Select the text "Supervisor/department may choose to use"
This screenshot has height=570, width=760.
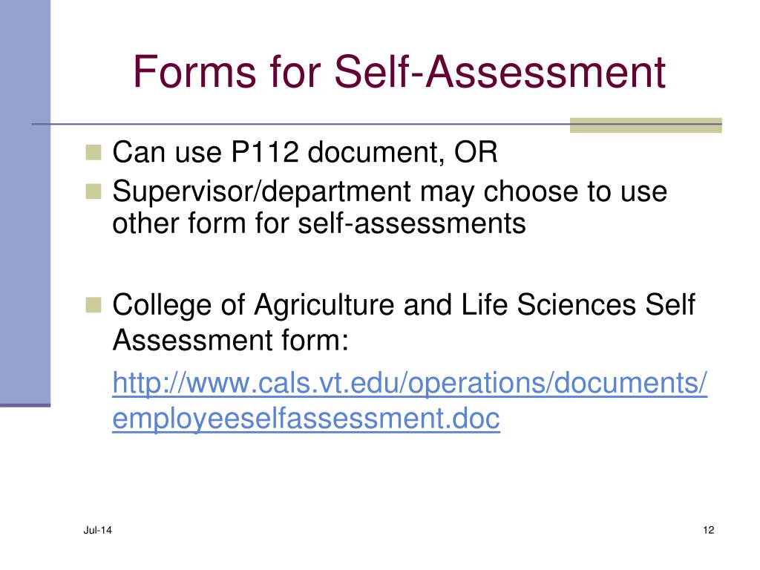coord(390,191)
